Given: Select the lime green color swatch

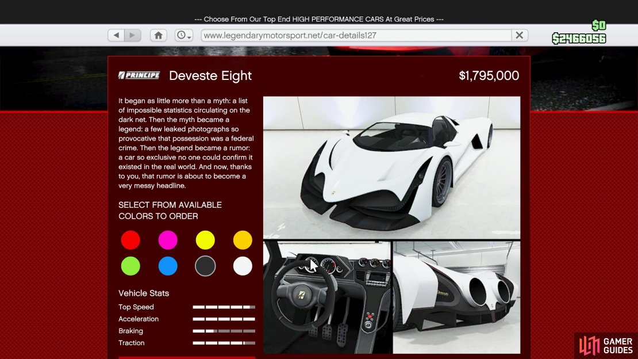Looking at the screenshot, I should (130, 266).
